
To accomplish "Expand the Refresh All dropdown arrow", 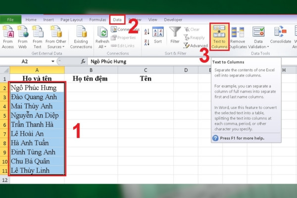I will pos(105,47).
